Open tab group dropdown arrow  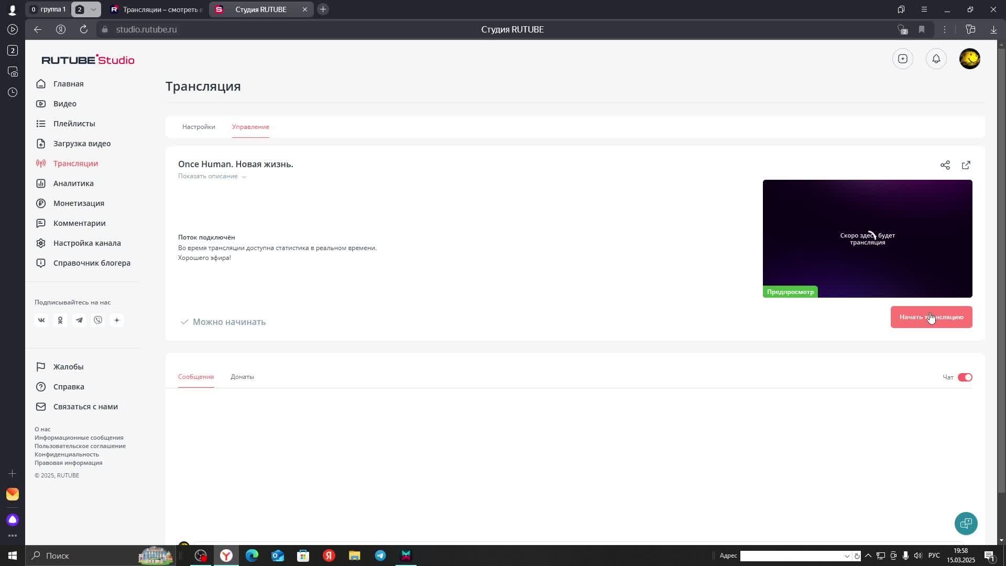(x=93, y=9)
